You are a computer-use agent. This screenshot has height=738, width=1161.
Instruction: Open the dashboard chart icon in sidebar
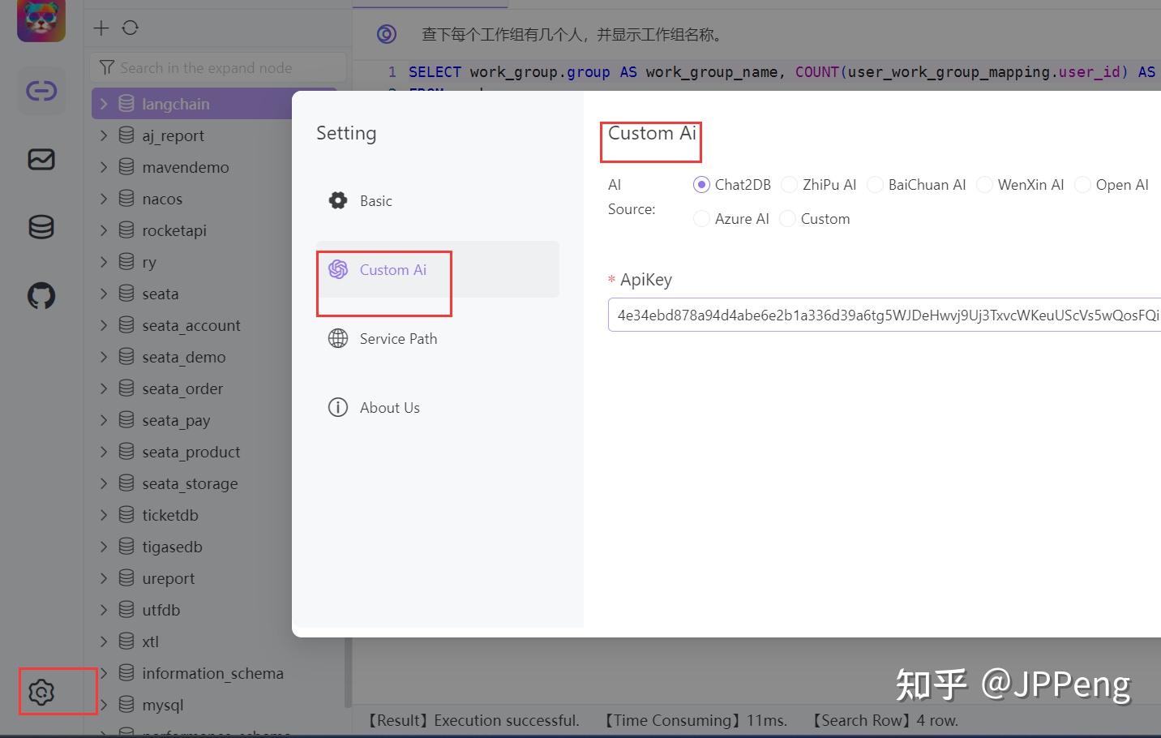pos(41,160)
